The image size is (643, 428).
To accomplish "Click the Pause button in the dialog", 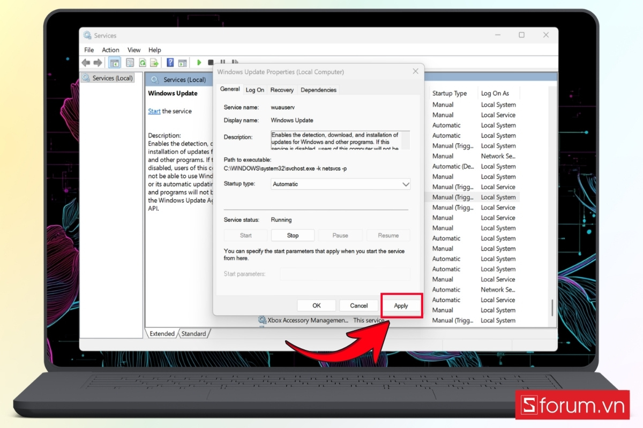I will pos(340,235).
